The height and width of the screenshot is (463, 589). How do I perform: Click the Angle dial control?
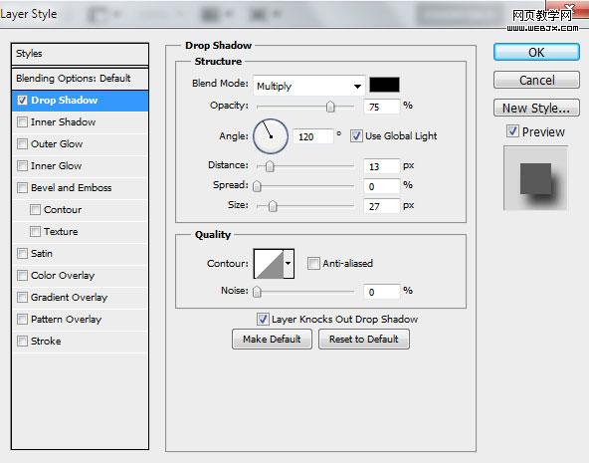[271, 136]
